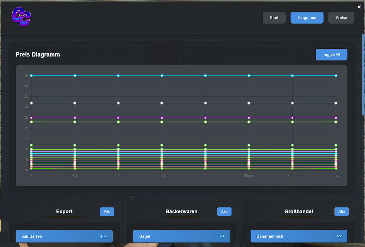
Task: Select the Alu Barren item
Action: click(x=64, y=236)
